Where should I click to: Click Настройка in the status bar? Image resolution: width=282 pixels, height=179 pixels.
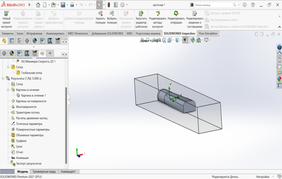[x=262, y=177]
